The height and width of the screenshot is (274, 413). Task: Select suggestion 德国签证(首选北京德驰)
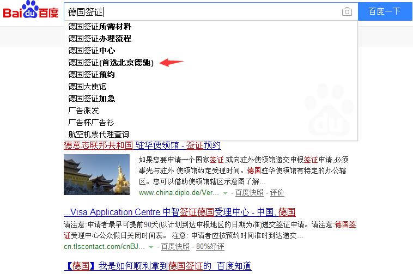coord(210,63)
